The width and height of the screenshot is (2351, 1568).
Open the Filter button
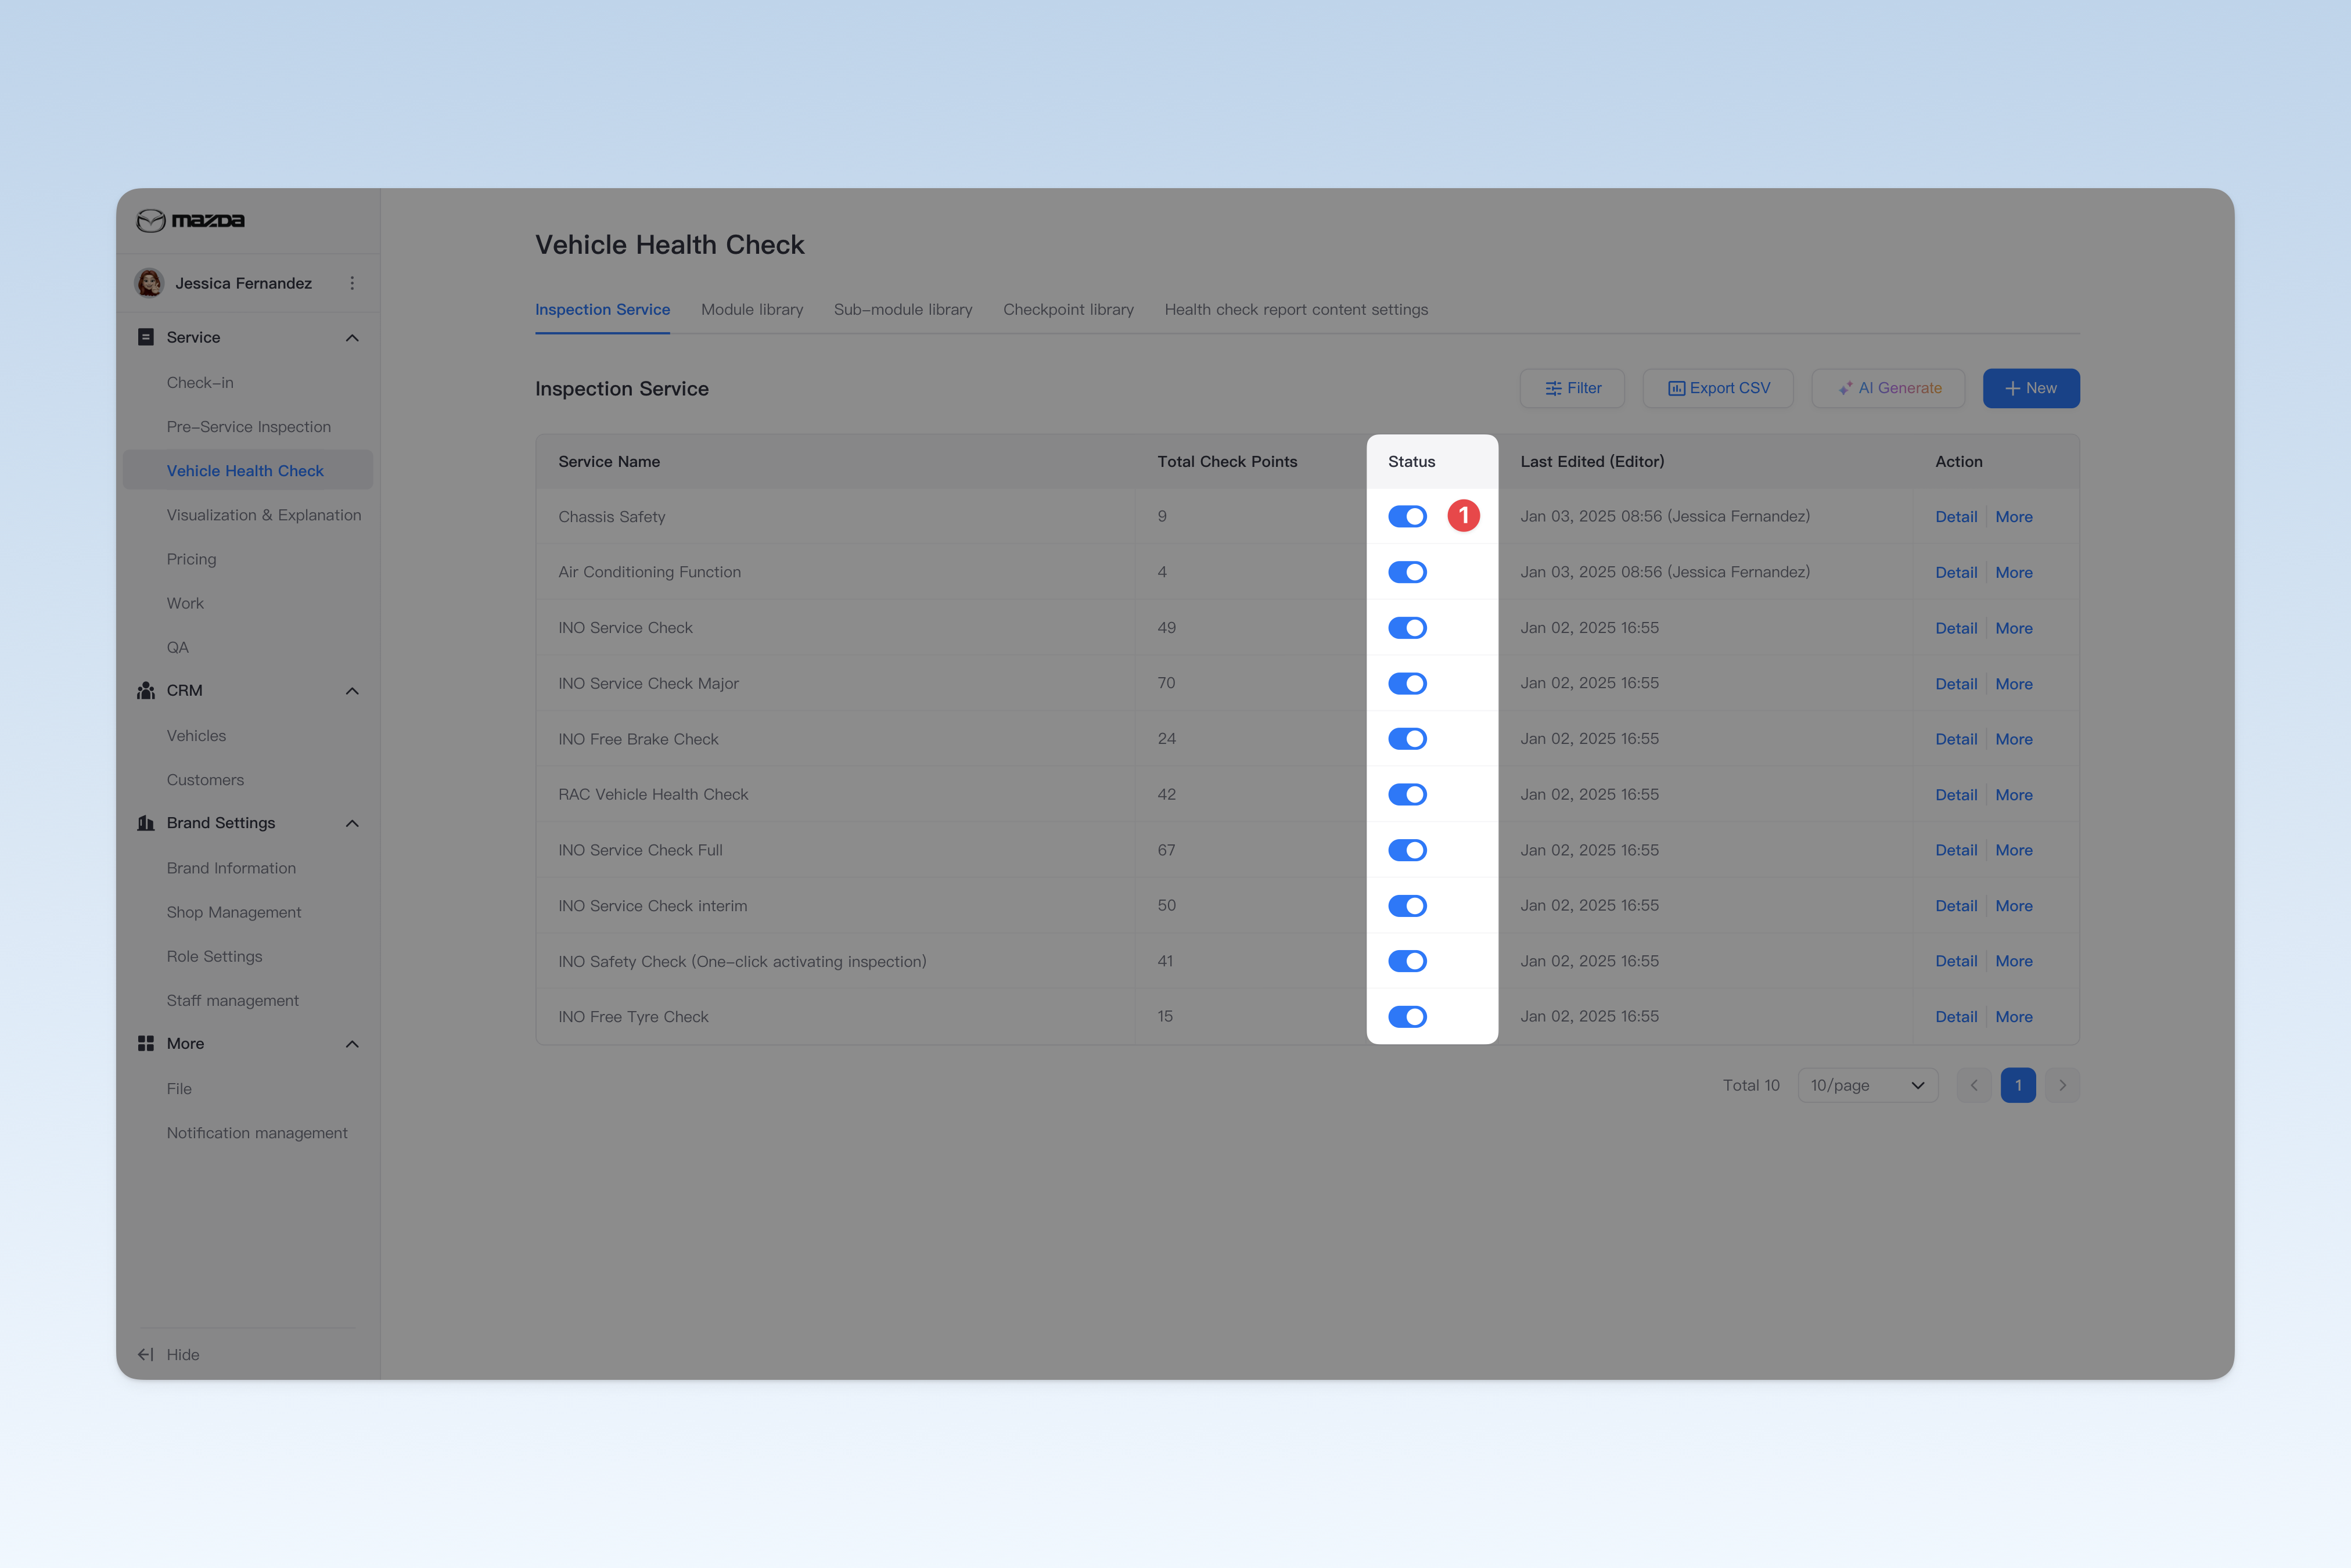tap(1572, 388)
